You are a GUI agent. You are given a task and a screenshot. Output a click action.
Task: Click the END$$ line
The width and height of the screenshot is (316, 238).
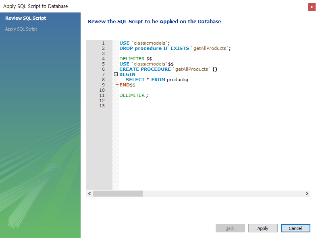(127, 85)
